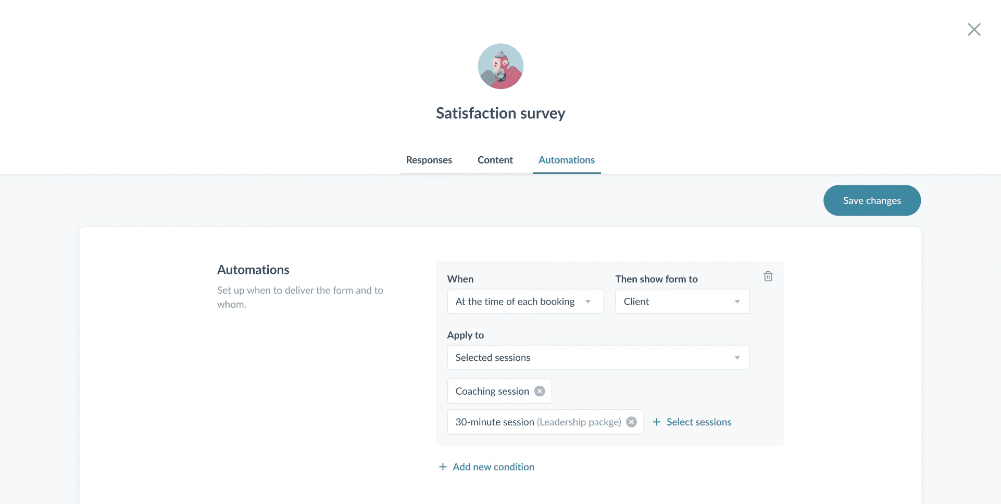Open the When trigger dropdown
The height and width of the screenshot is (504, 1001).
(525, 301)
